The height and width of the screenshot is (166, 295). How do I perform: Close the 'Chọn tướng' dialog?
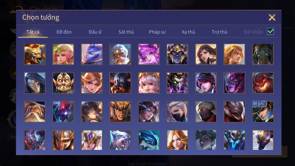coord(272,18)
